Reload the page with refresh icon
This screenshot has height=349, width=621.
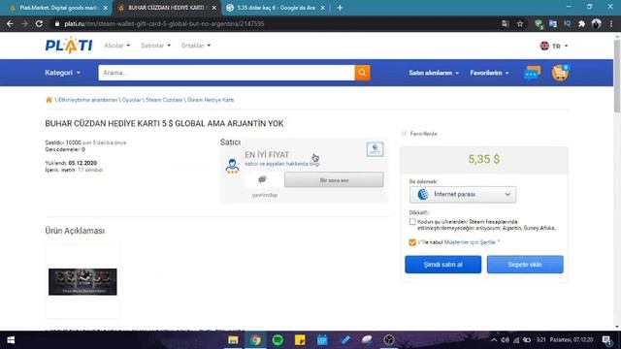[39, 23]
